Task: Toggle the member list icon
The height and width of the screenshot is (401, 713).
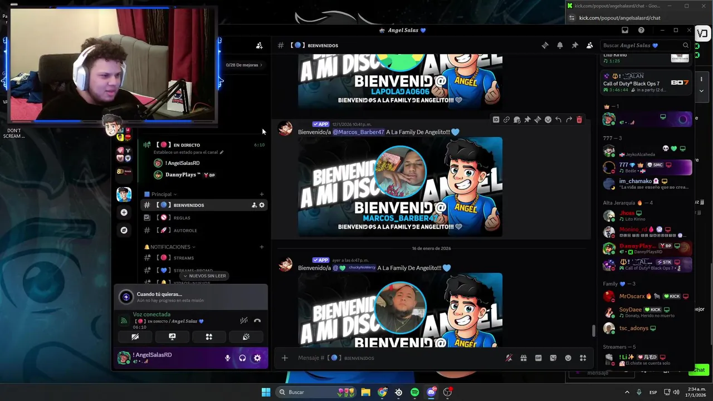Action: 590,46
